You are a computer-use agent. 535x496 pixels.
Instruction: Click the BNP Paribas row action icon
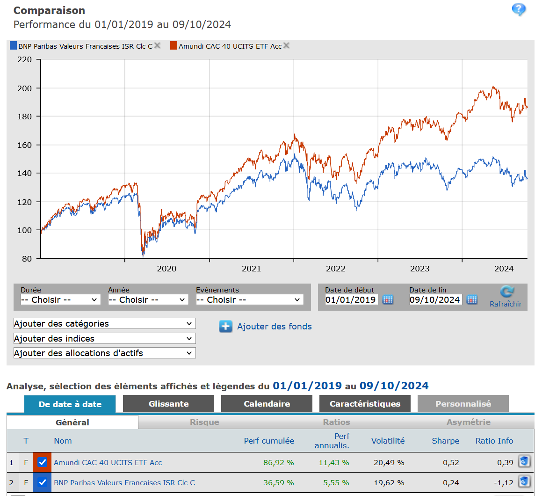[524, 481]
